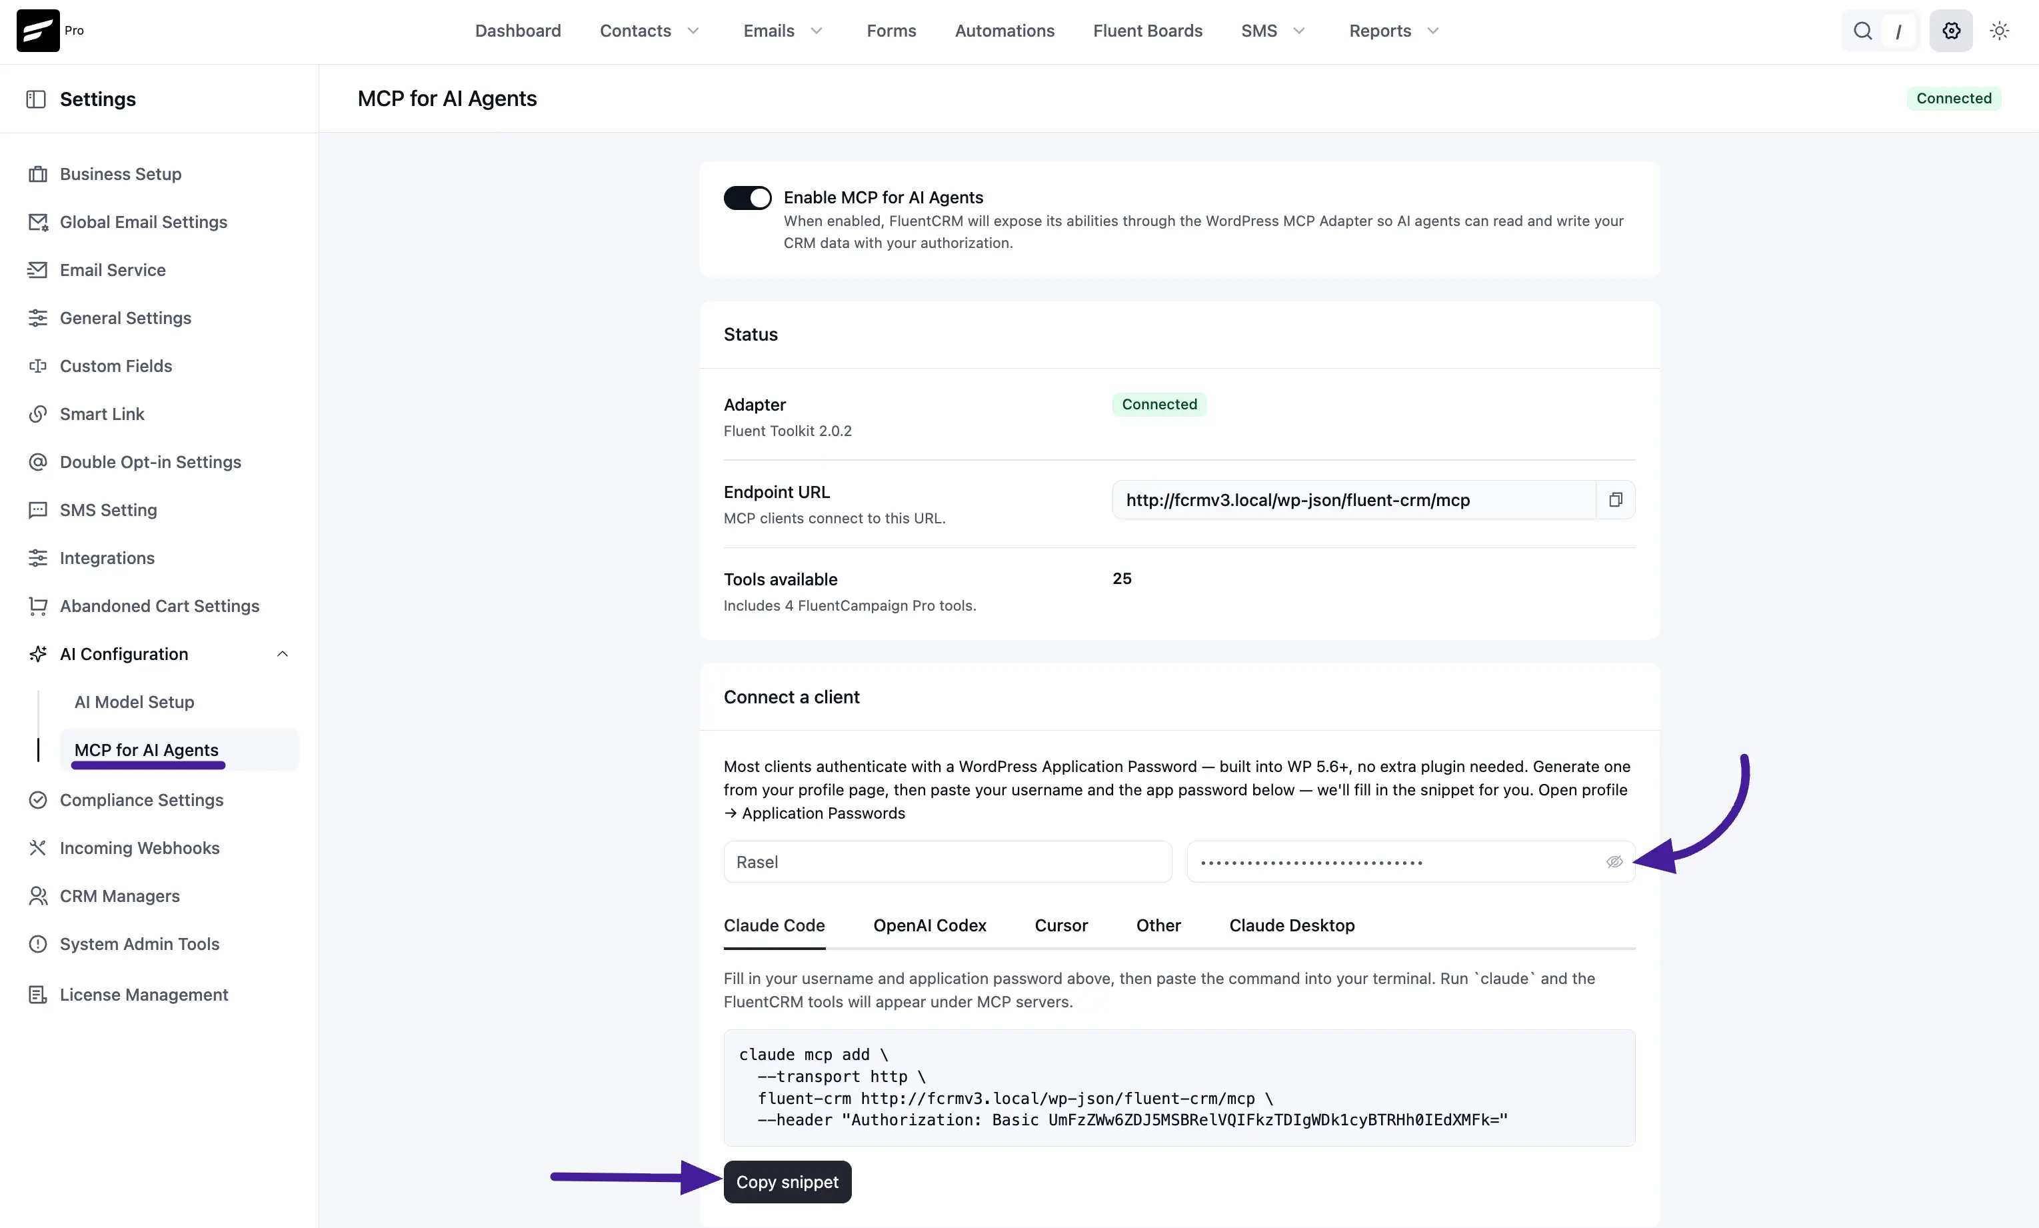The image size is (2039, 1228).
Task: Click the settings gear icon
Action: pos(1950,31)
